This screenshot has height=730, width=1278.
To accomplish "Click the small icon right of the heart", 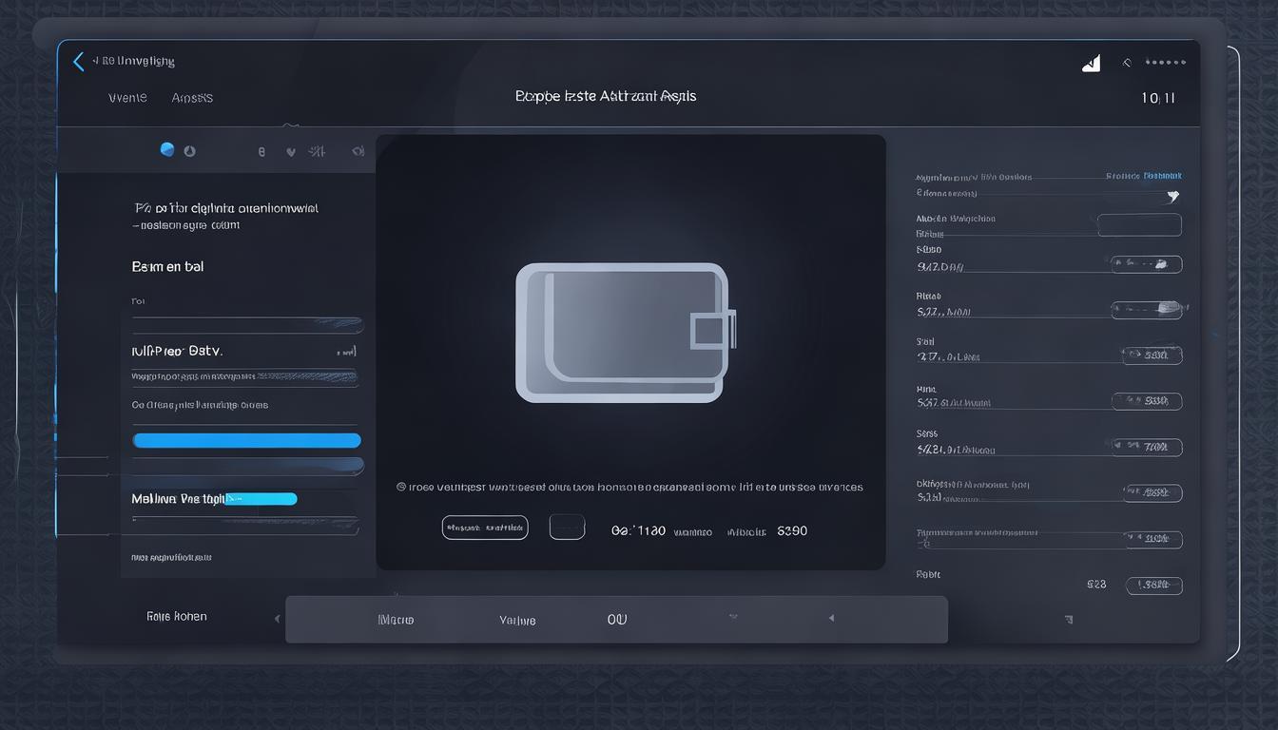I will click(317, 151).
